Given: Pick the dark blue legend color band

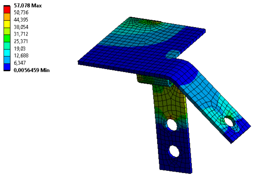Looking at the screenshot, I should pos(7,67).
